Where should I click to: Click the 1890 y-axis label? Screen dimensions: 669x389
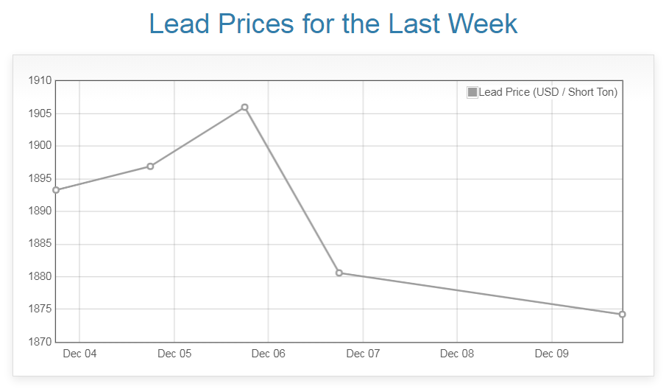click(x=40, y=211)
